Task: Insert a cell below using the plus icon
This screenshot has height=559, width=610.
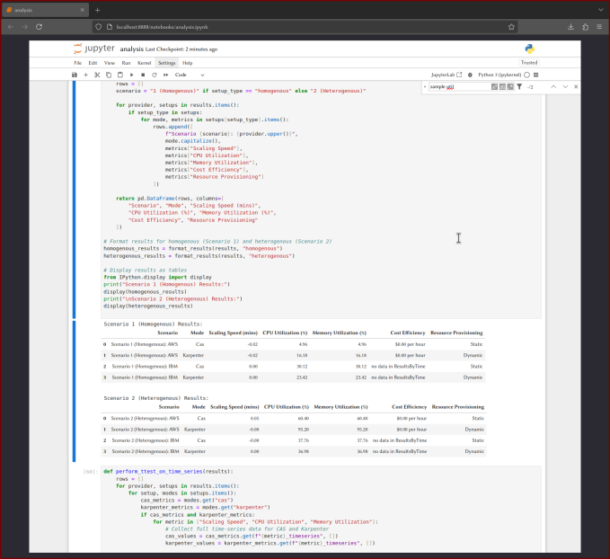Action: [x=86, y=75]
